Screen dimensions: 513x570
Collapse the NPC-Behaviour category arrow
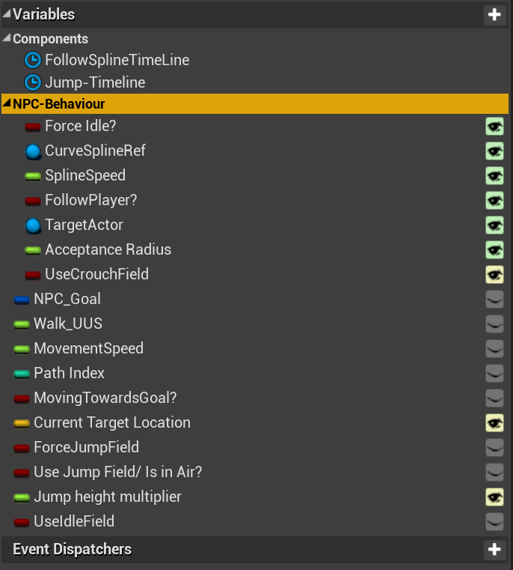(x=7, y=103)
